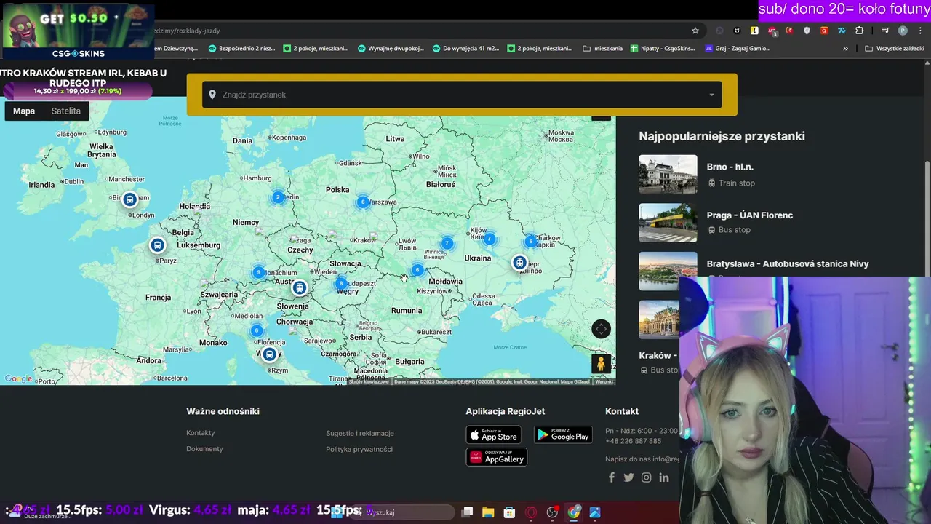Select the Paris bus stop marker

click(x=157, y=245)
